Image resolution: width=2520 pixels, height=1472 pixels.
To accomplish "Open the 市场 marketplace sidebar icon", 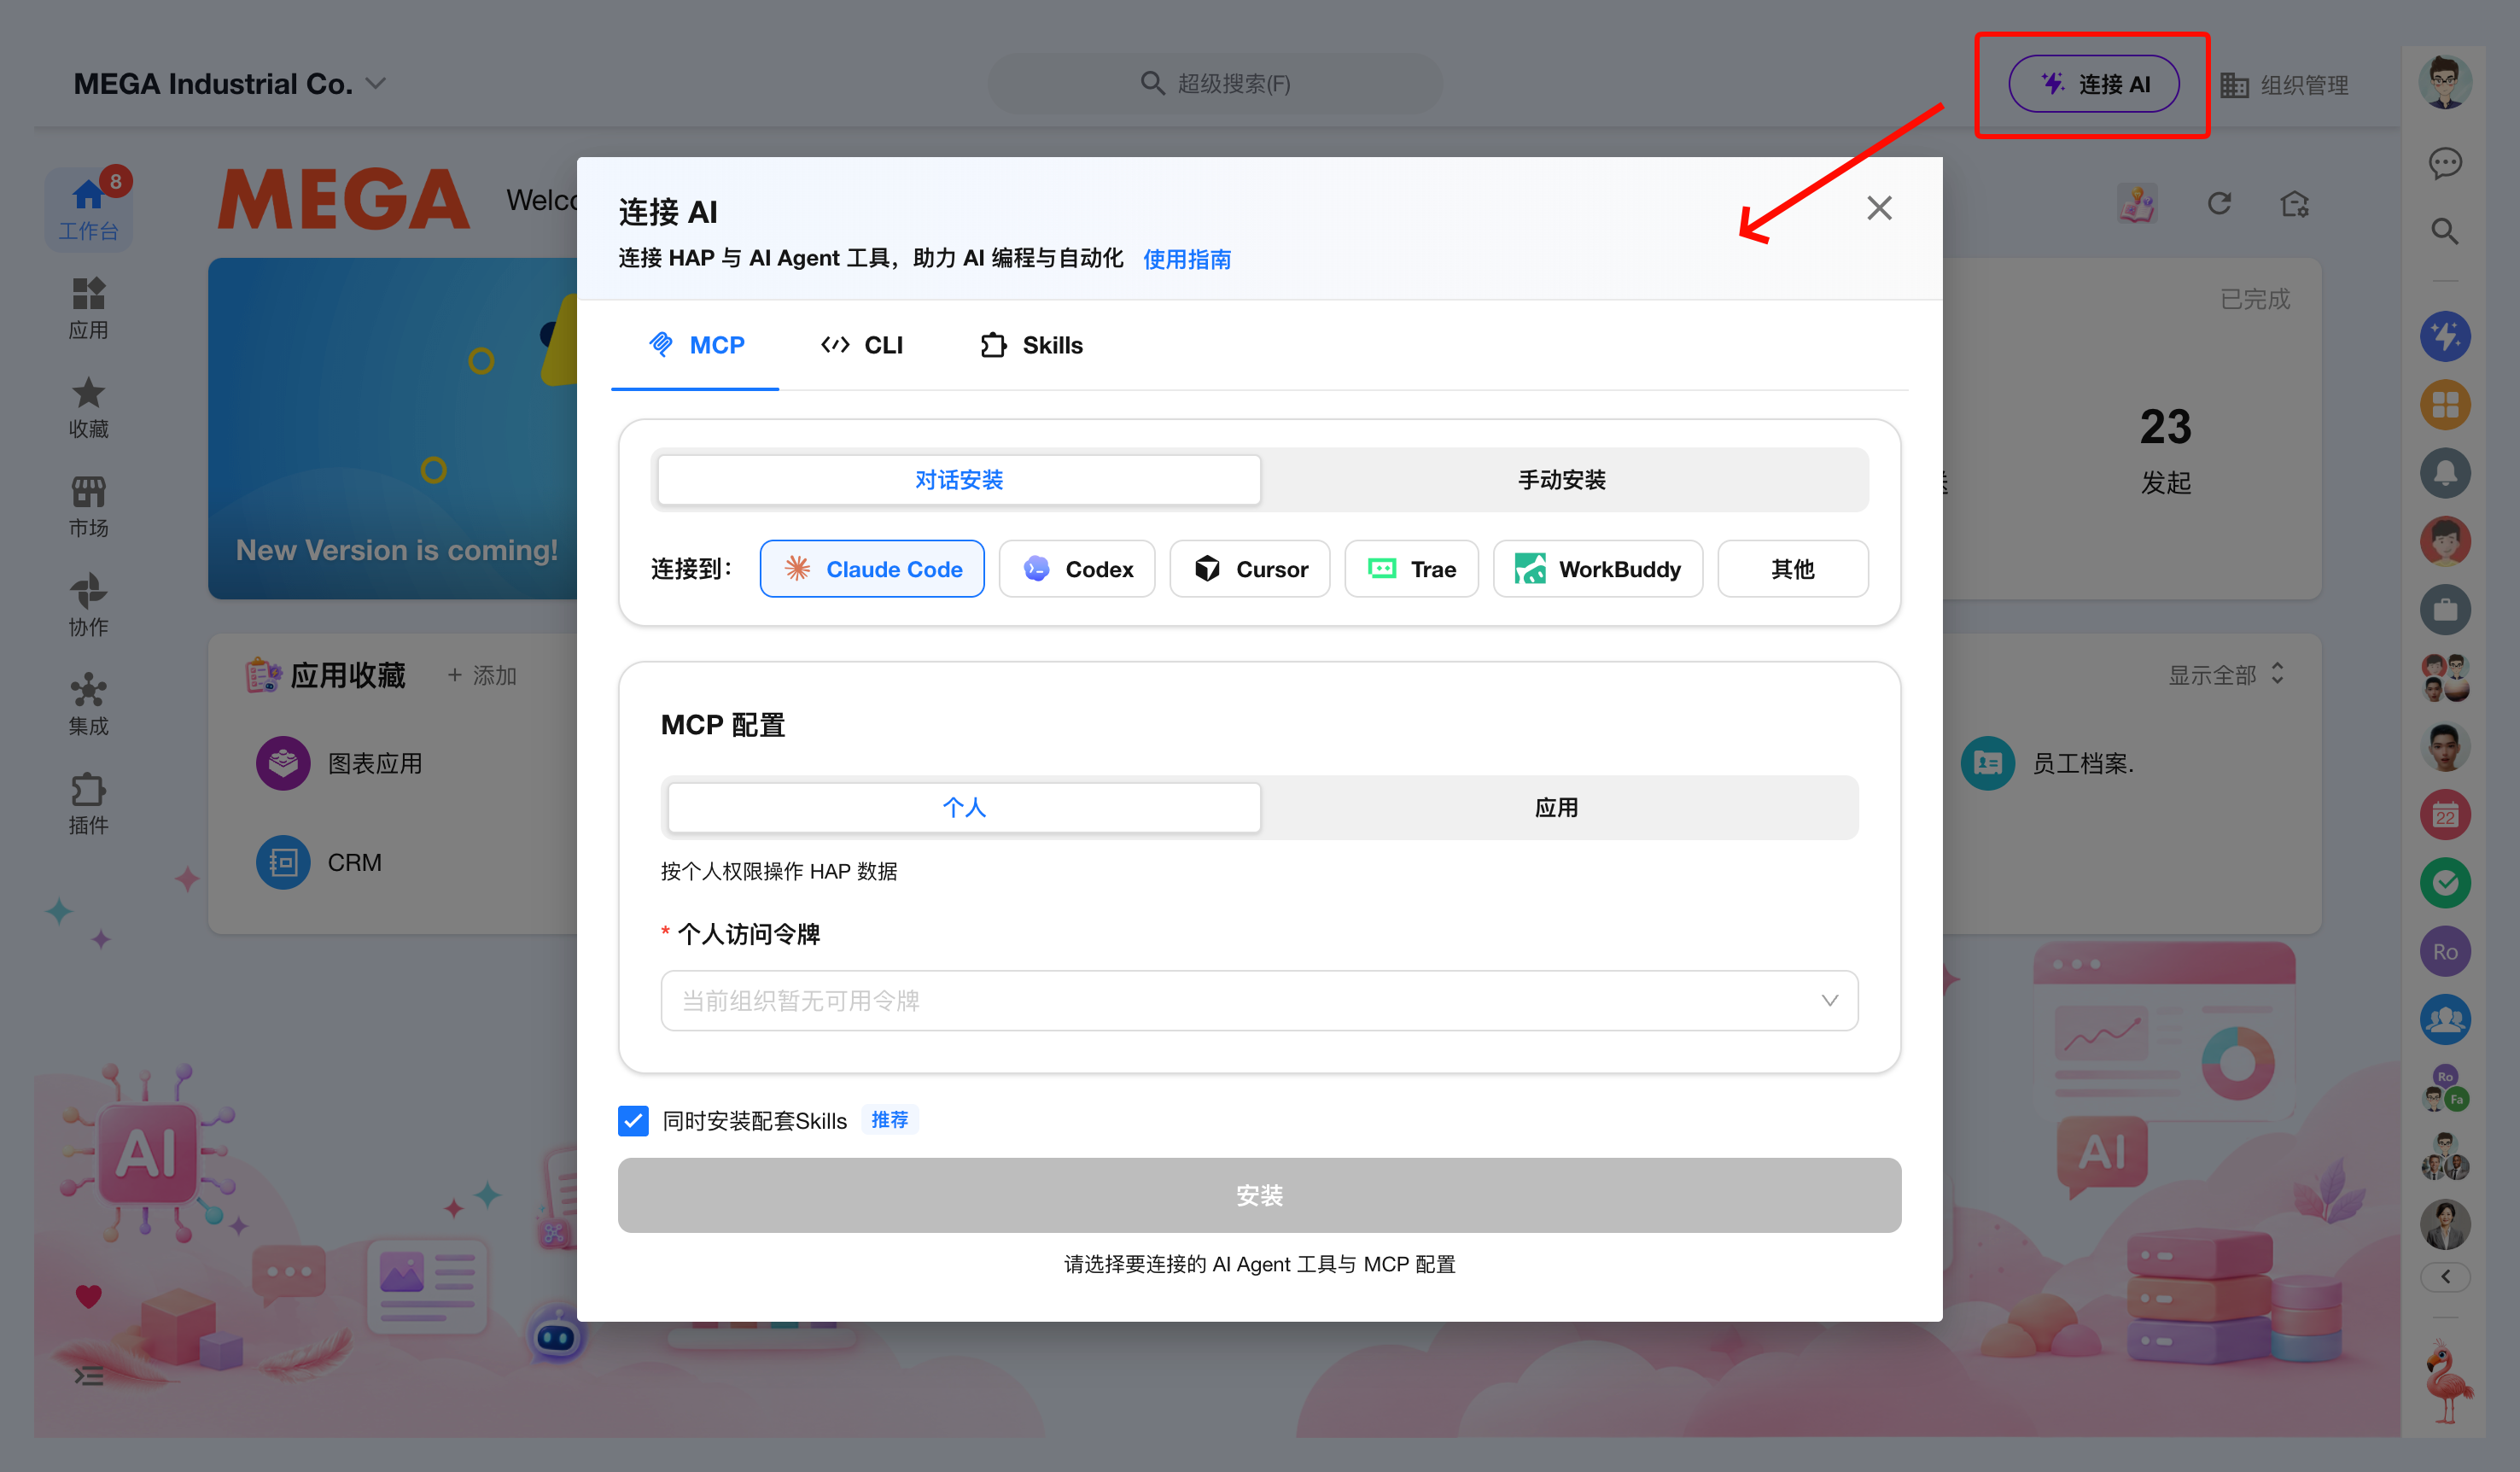I will point(88,506).
